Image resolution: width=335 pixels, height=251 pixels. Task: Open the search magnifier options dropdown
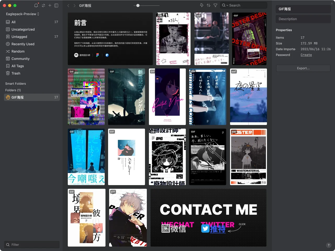tap(225, 5)
